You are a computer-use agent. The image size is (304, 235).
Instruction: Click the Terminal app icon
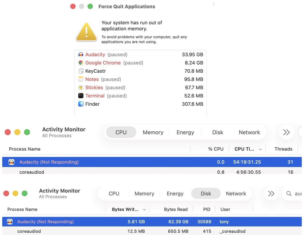[x=81, y=96]
